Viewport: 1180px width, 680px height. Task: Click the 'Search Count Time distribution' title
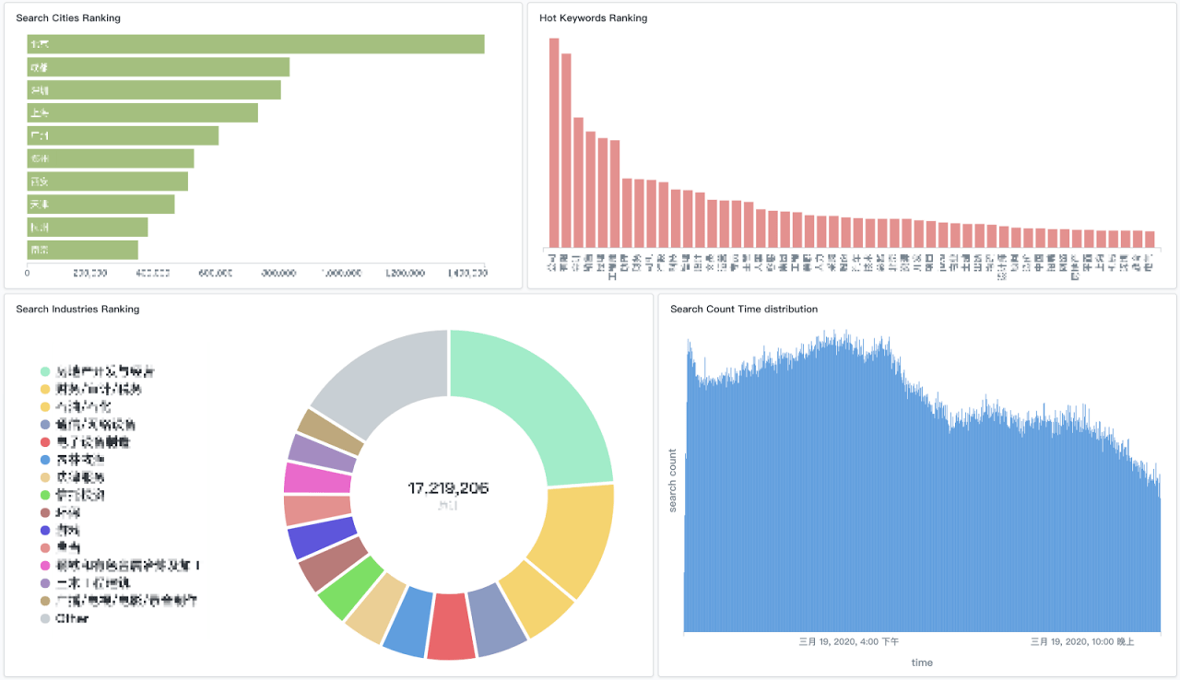[743, 310]
